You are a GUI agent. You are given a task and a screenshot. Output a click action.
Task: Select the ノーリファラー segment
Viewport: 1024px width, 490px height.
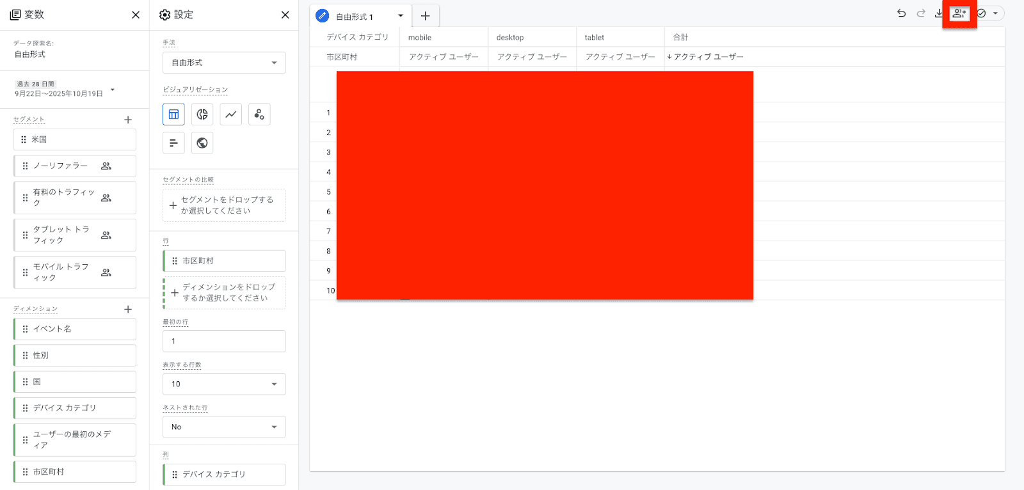pos(75,166)
